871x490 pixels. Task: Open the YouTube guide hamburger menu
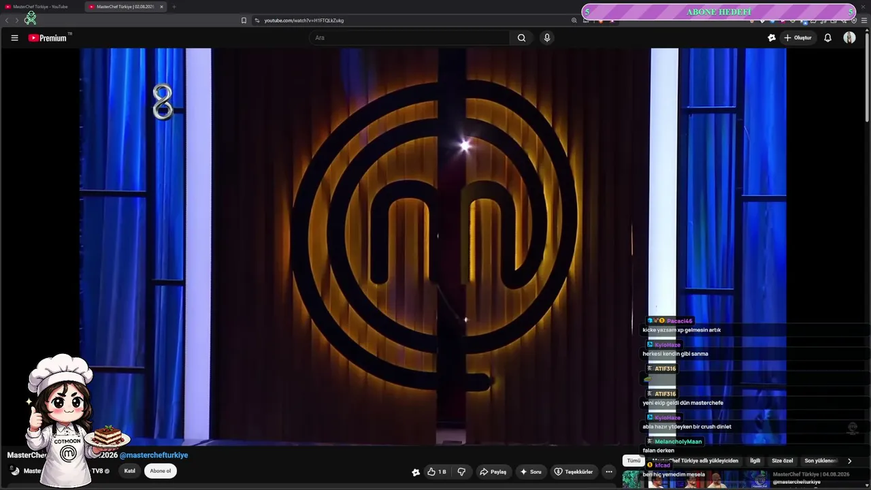tap(14, 38)
